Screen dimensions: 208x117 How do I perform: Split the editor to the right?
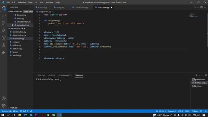tap(201, 7)
